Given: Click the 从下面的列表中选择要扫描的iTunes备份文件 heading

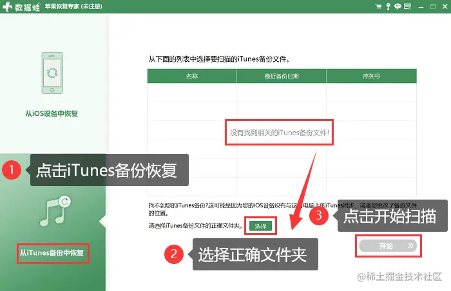Looking at the screenshot, I should coord(219,59).
